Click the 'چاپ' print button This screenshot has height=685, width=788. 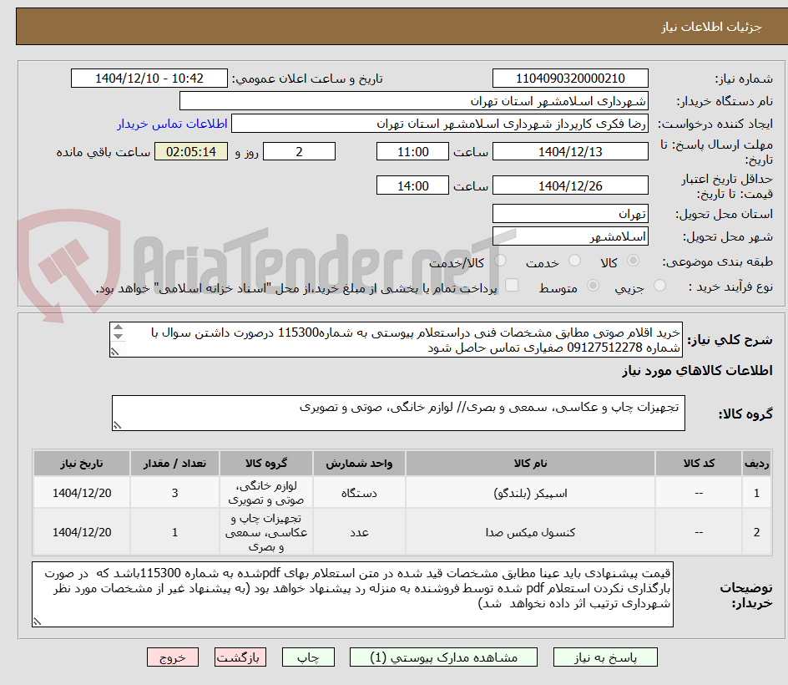coord(308,657)
